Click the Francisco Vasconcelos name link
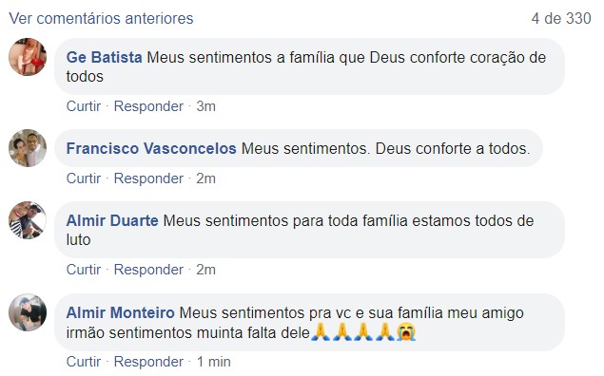 click(x=151, y=148)
